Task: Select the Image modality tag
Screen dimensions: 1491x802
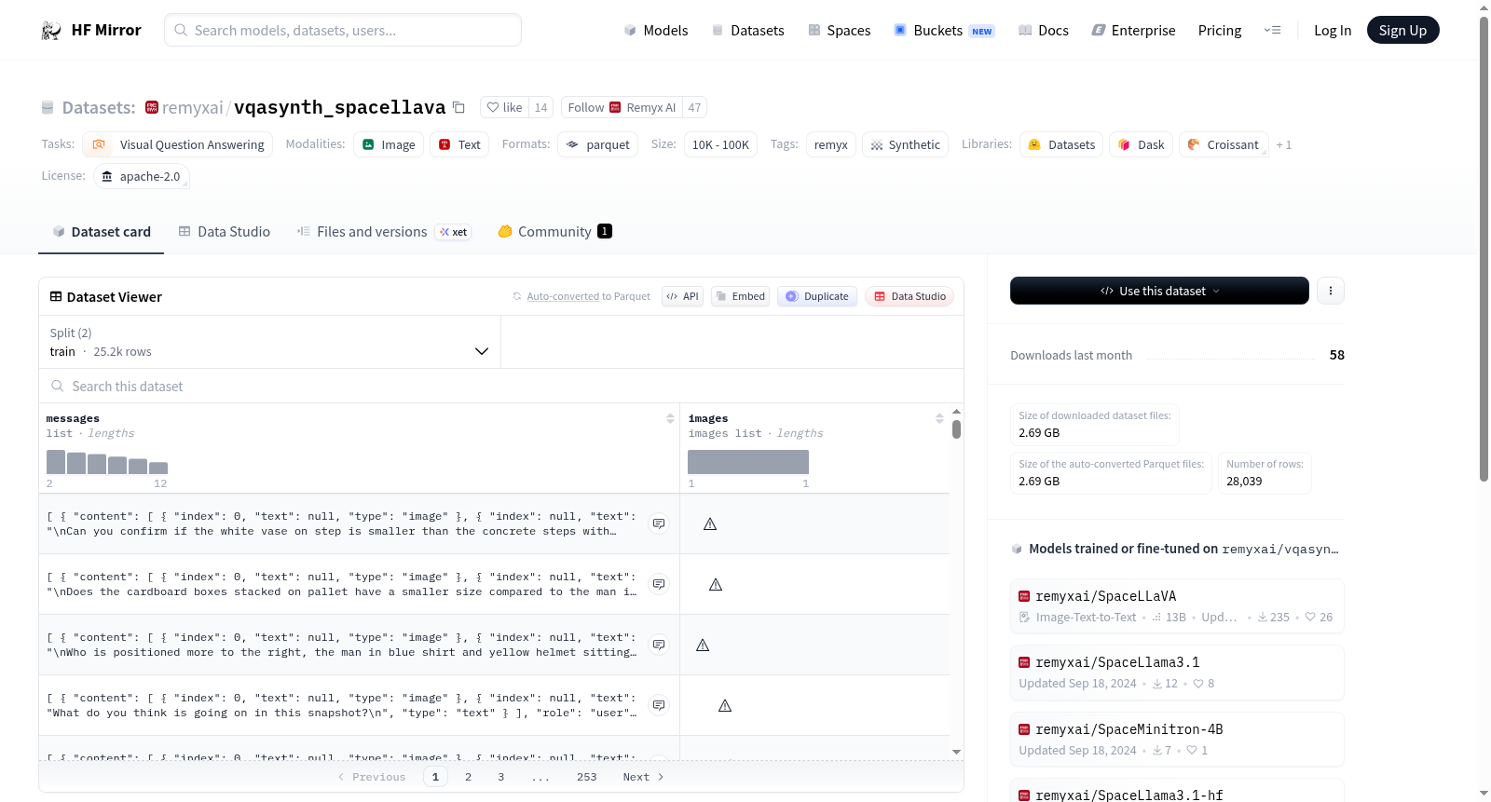Action: tap(389, 144)
